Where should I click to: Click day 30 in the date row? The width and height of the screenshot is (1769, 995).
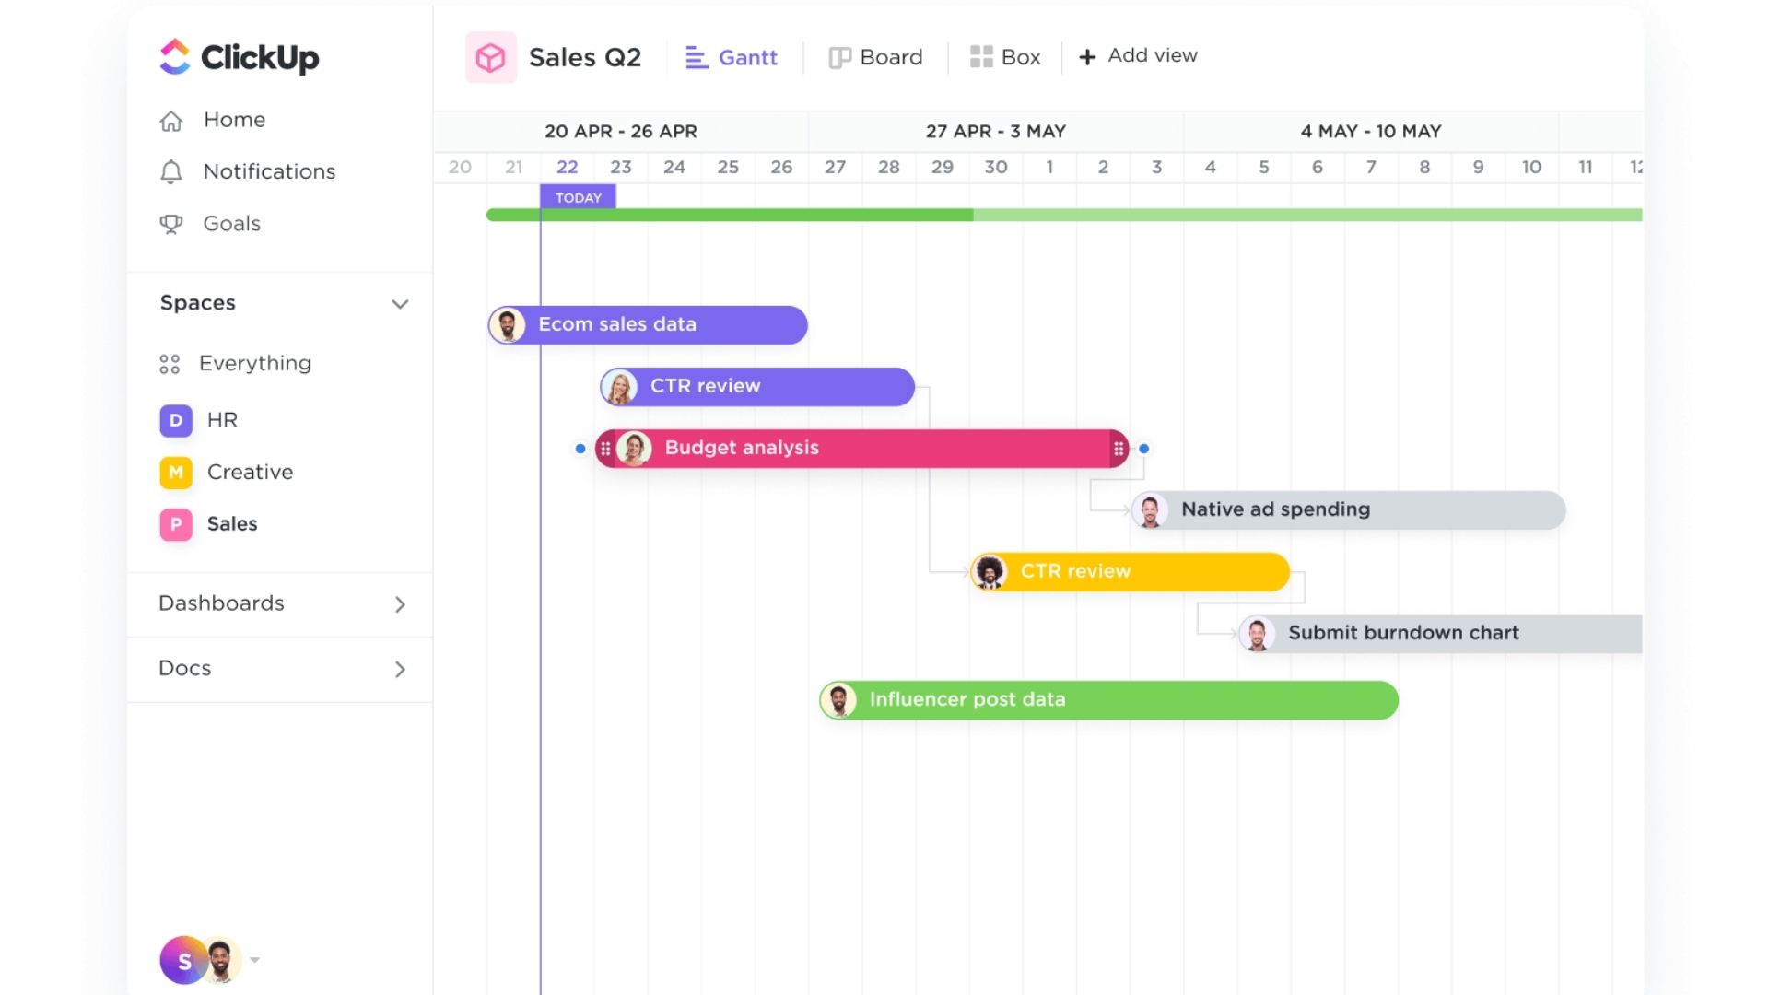pos(995,168)
